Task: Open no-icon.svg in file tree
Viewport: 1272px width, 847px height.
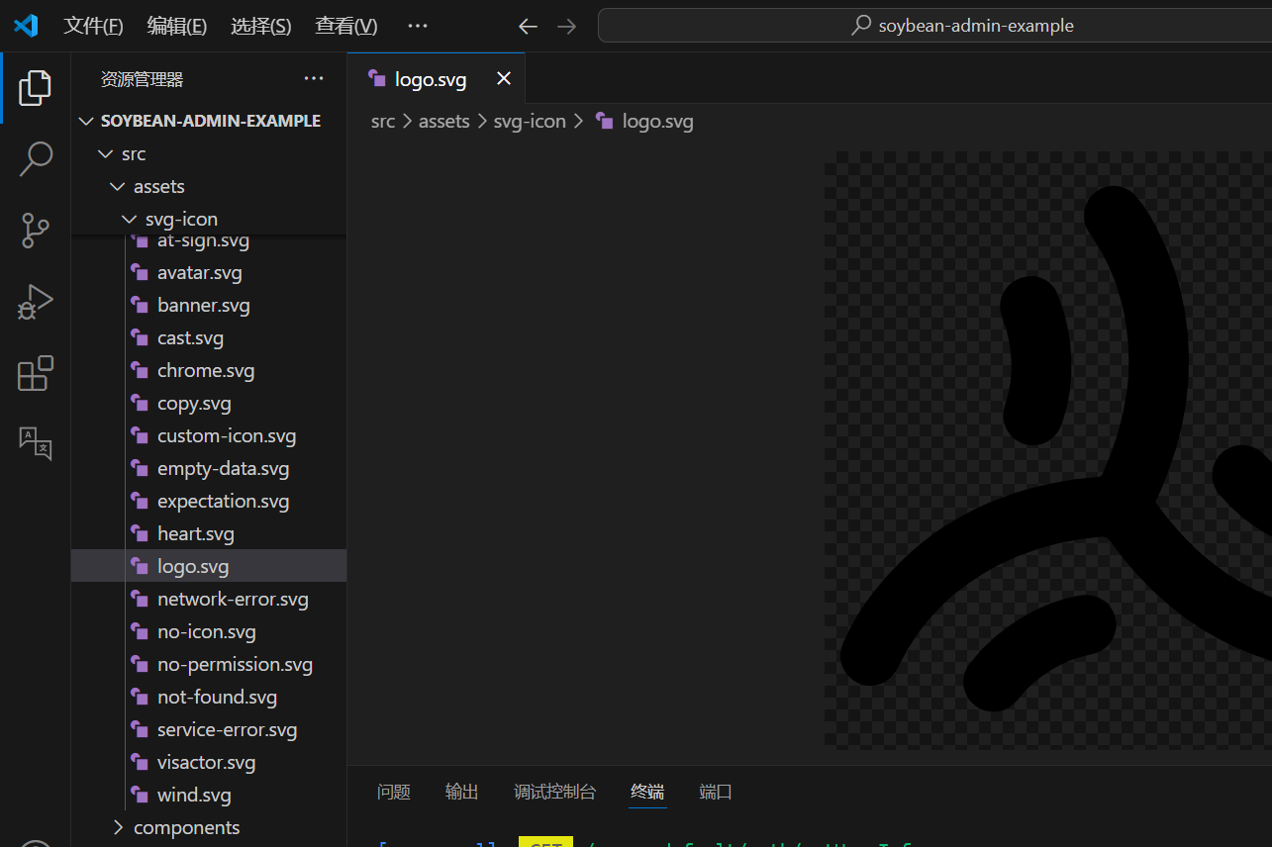Action: (210, 631)
